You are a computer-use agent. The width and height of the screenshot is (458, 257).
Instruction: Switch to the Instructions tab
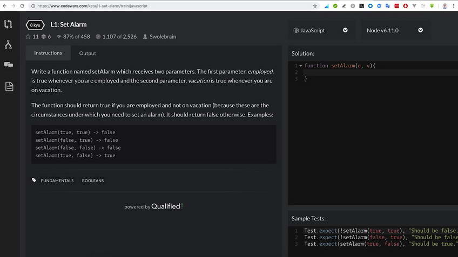48,53
